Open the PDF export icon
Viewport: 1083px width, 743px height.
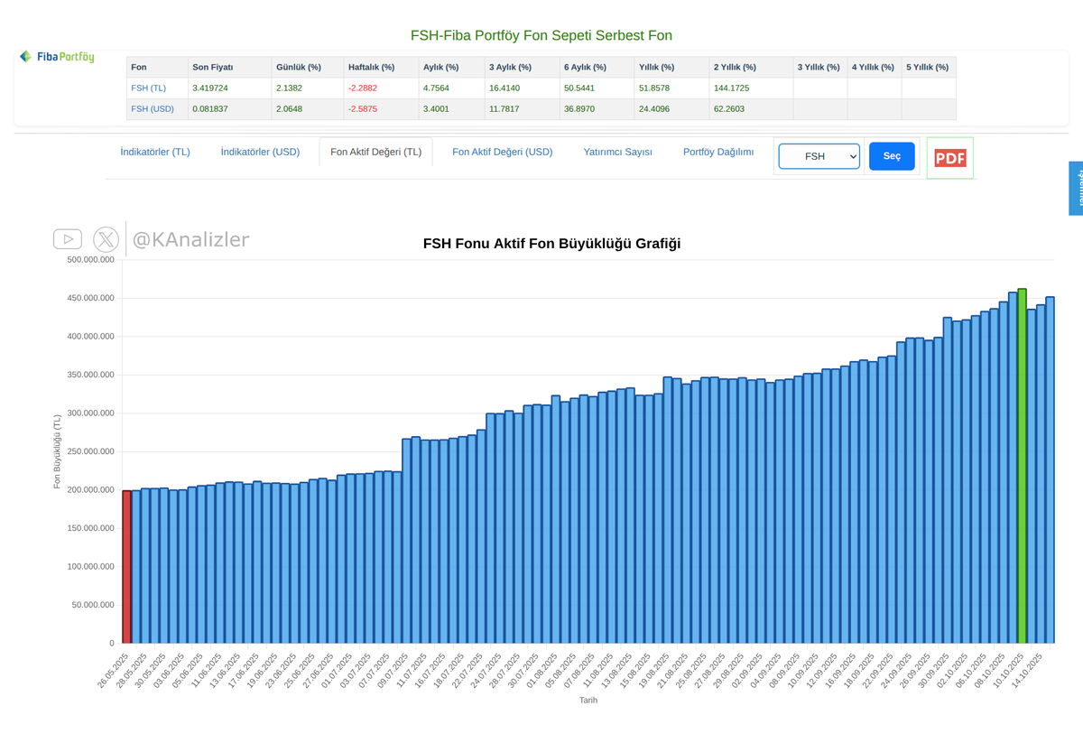click(949, 157)
